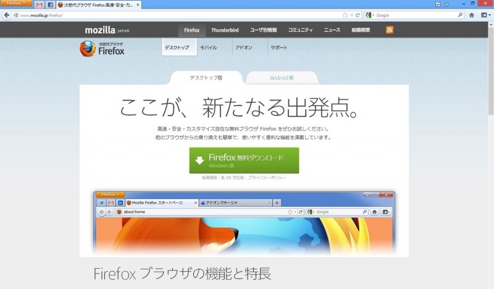This screenshot has height=289, width=494.
Task: Click the orange RSS feed icon
Action: [390, 30]
